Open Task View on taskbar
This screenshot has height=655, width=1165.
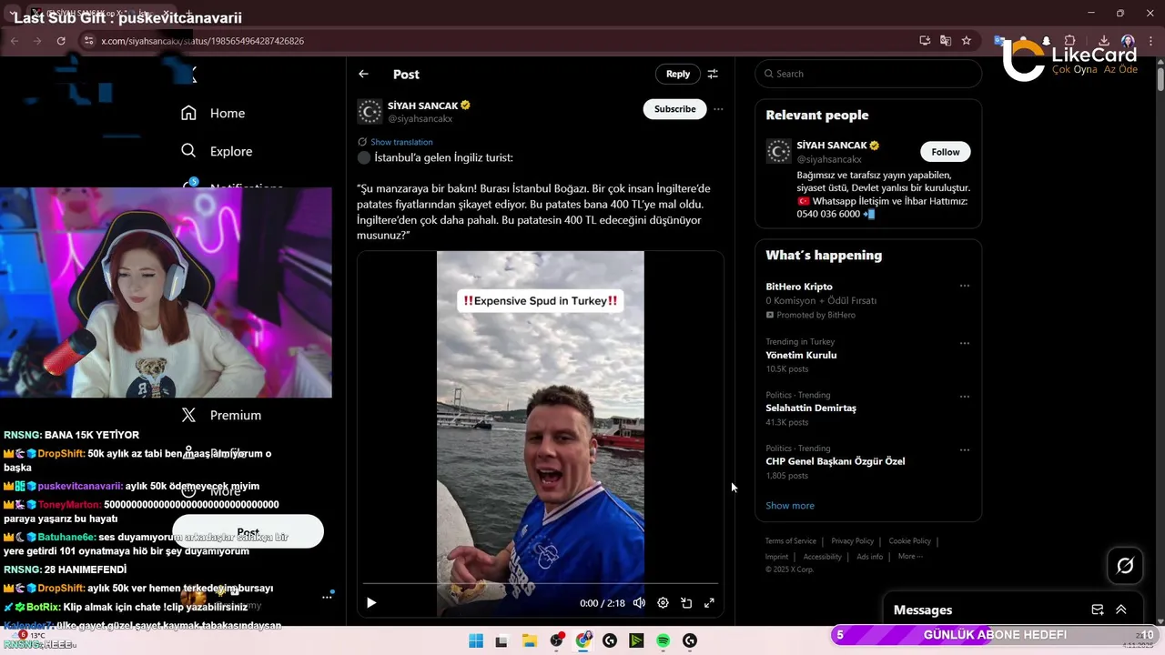pos(501,640)
